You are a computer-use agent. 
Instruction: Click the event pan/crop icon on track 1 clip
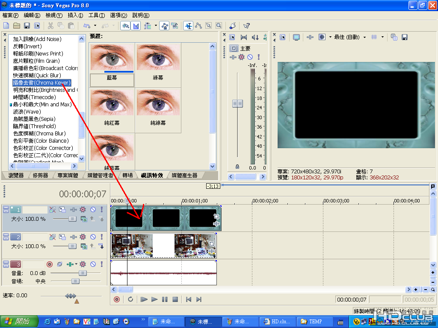point(216,217)
